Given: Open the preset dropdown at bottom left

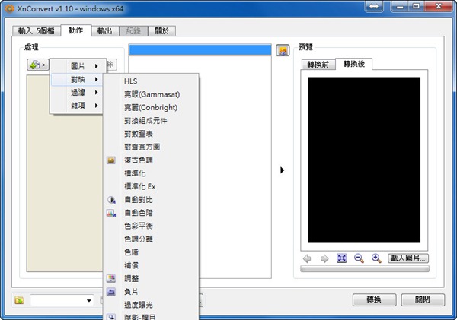Looking at the screenshot, I should tap(62, 300).
